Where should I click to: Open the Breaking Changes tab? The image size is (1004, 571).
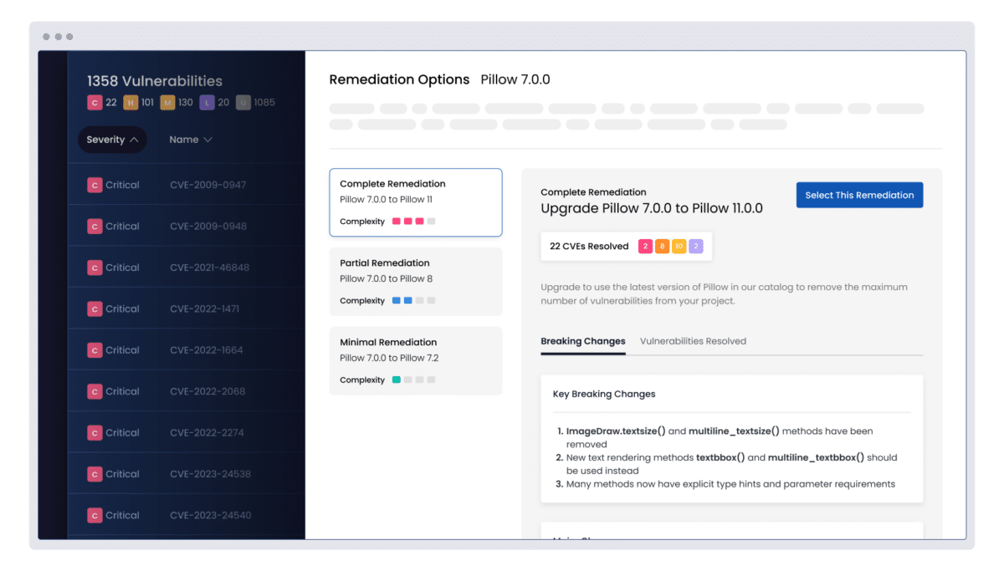[582, 341]
